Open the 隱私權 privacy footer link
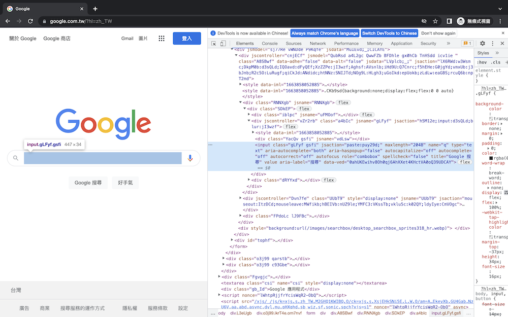This screenshot has height=317, width=508. 130,308
